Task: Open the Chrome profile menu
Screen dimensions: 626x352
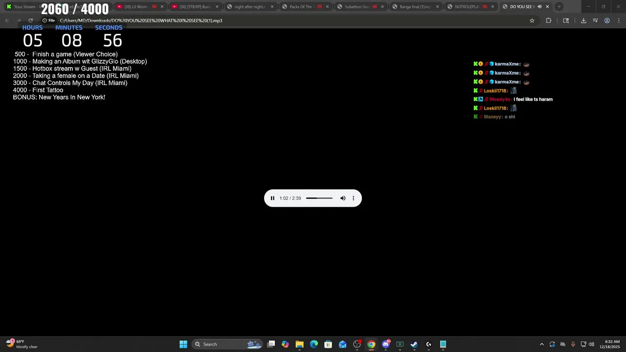Action: 607,21
